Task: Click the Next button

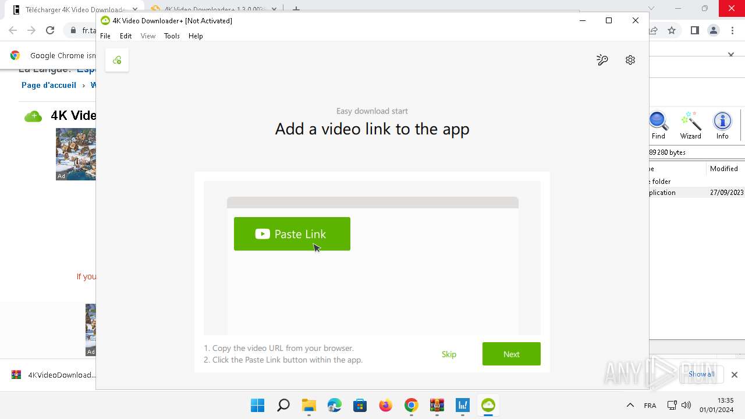Action: coord(512,354)
